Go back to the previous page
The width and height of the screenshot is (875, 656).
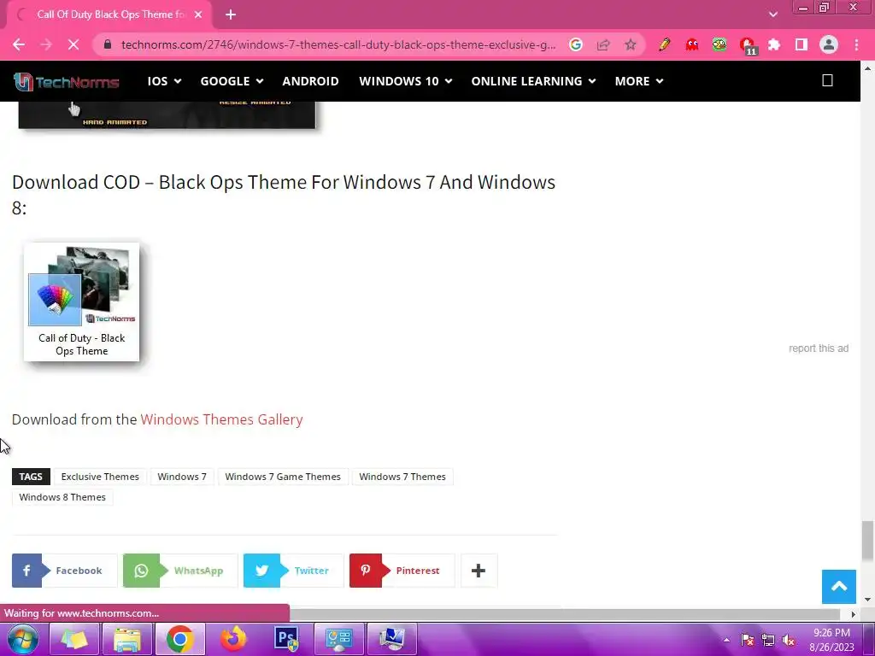point(19,44)
